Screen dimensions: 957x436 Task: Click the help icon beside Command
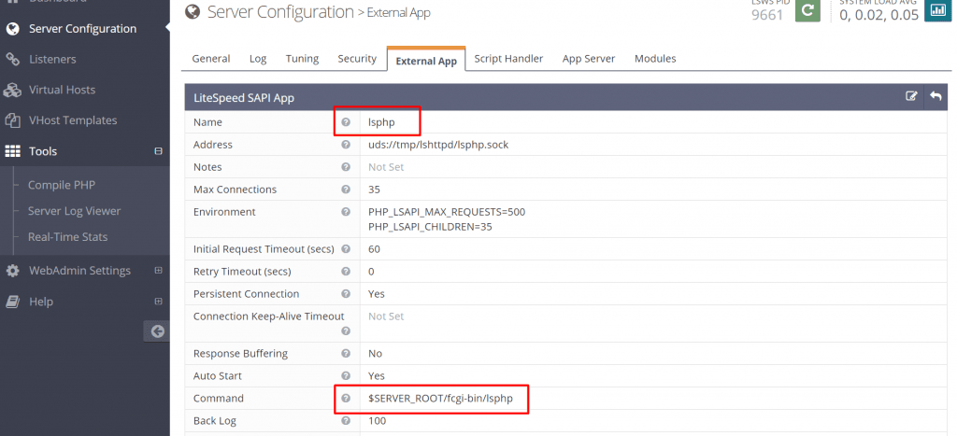(346, 399)
